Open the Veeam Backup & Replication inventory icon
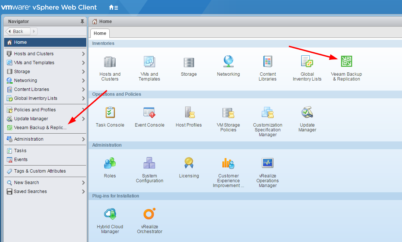 pos(346,61)
